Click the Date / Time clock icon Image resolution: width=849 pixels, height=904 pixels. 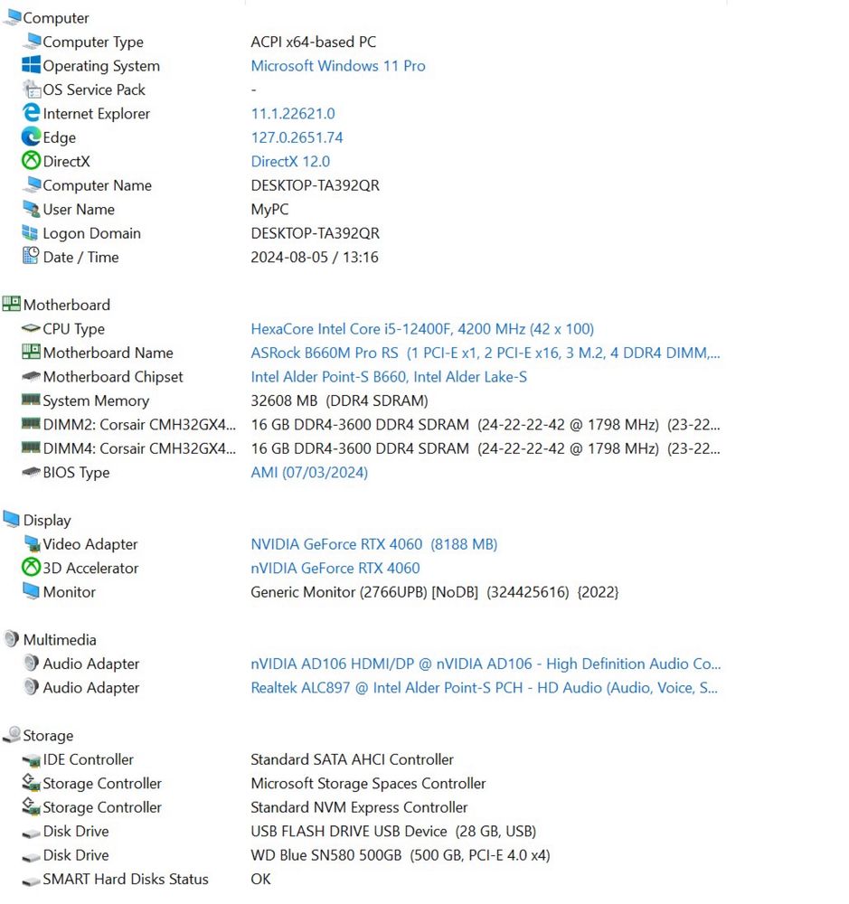click(31, 256)
